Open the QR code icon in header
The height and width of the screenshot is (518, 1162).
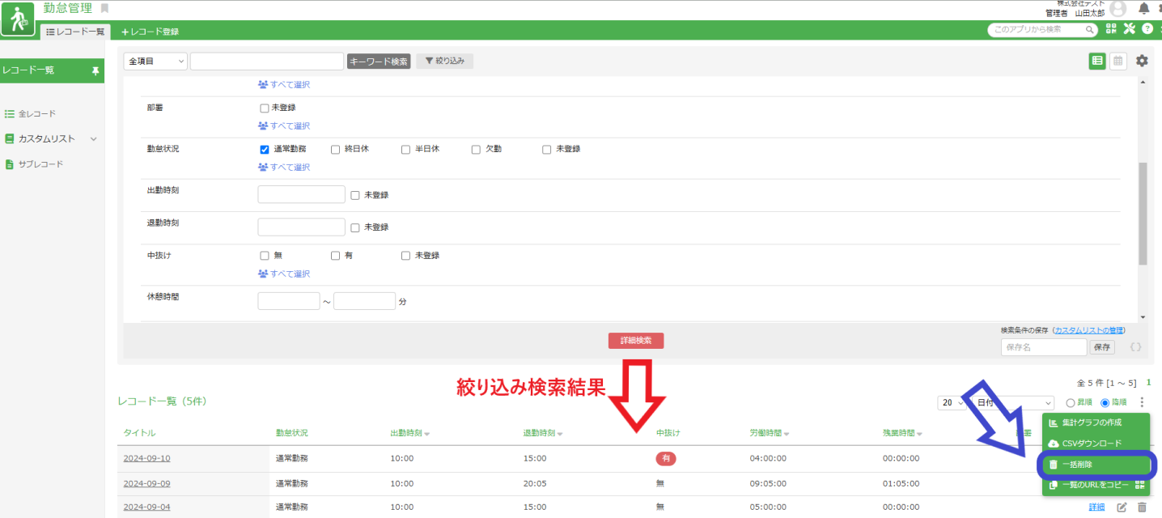pyautogui.click(x=1111, y=29)
